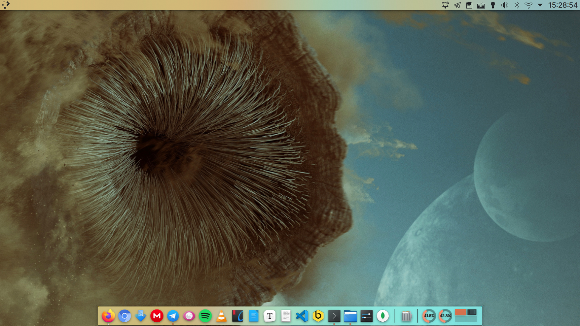Image resolution: width=580 pixels, height=326 pixels.
Task: Launch the Typora "T" app from the dock
Action: point(270,316)
